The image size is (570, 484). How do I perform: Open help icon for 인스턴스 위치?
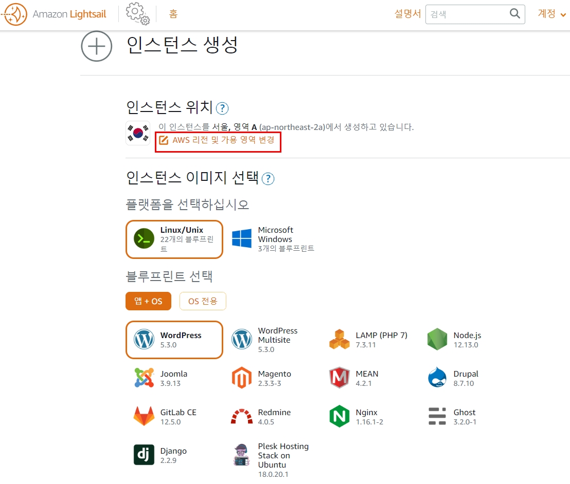point(222,108)
